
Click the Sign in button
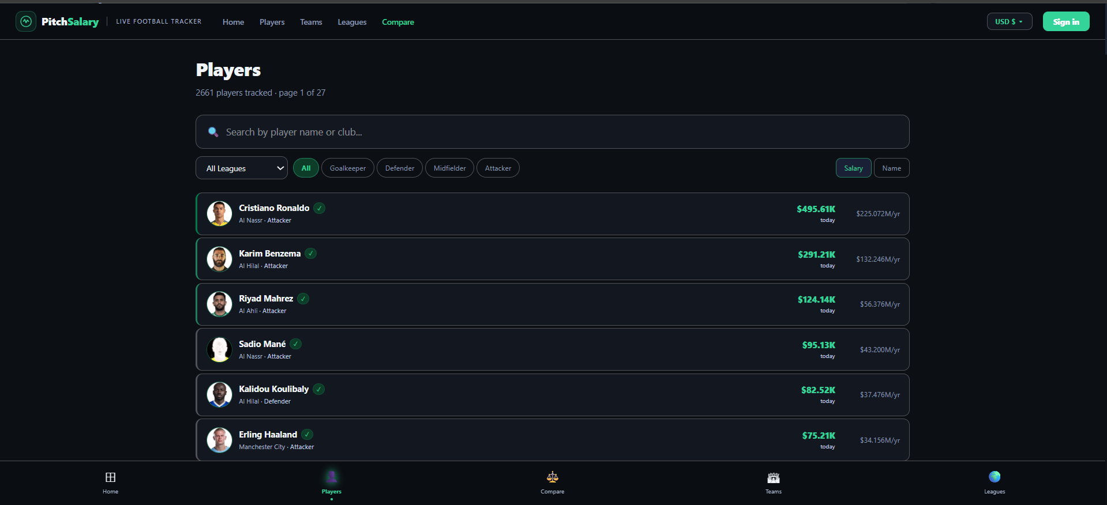click(x=1066, y=21)
